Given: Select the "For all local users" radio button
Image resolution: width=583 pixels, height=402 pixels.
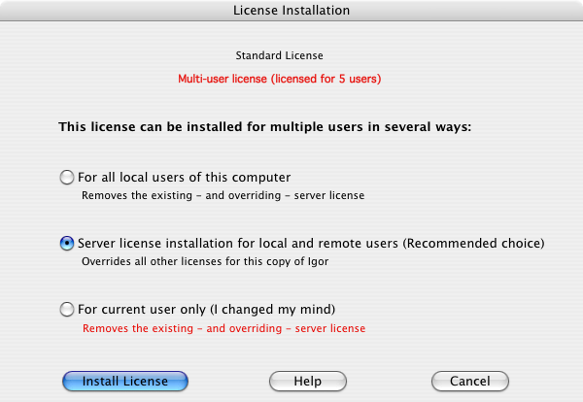Looking at the screenshot, I should click(67, 178).
